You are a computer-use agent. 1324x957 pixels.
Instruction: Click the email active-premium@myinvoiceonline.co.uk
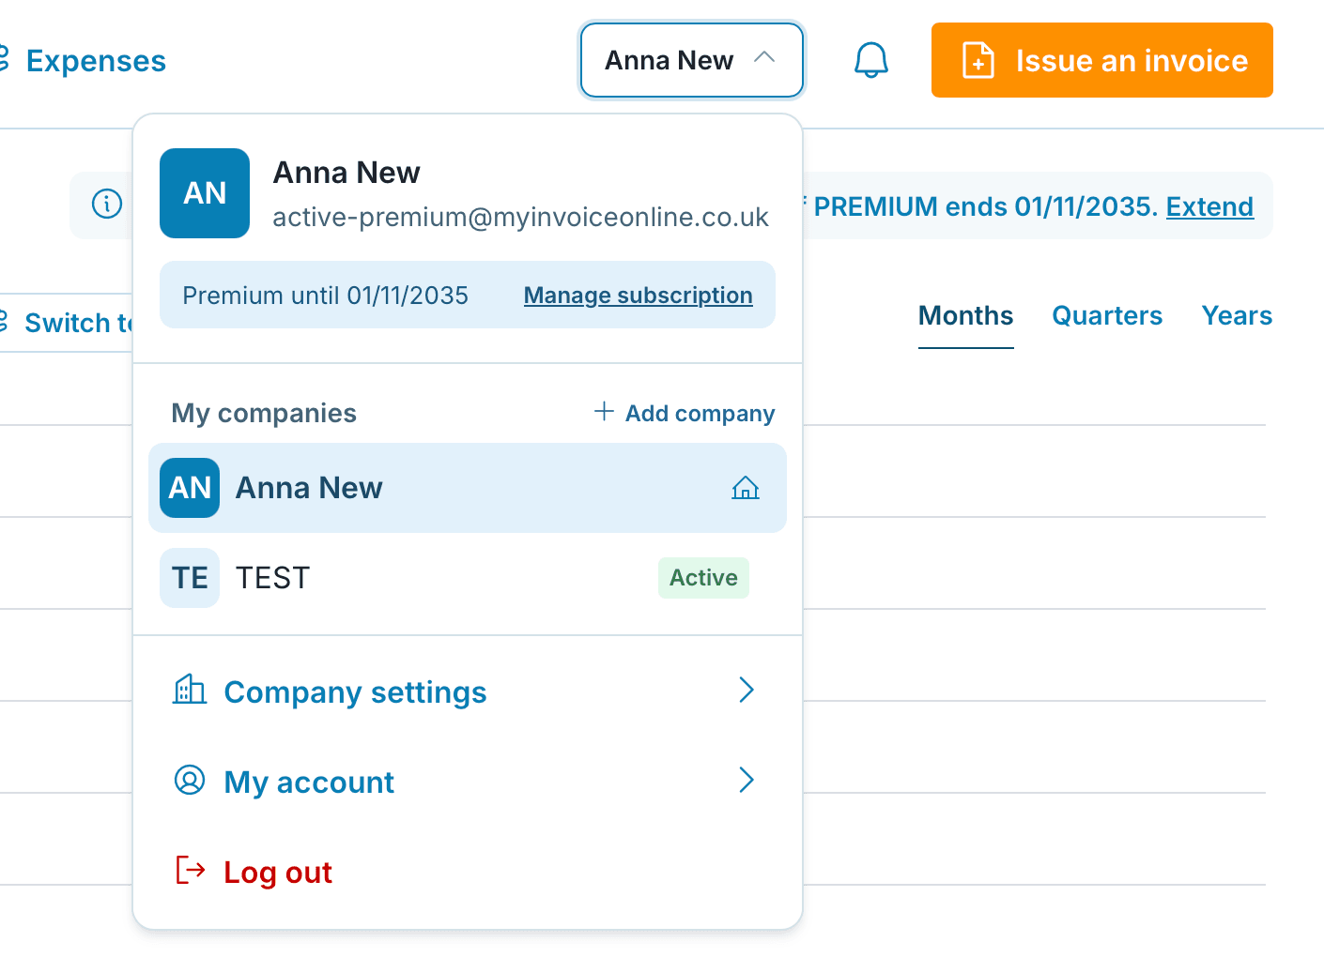[521, 218]
